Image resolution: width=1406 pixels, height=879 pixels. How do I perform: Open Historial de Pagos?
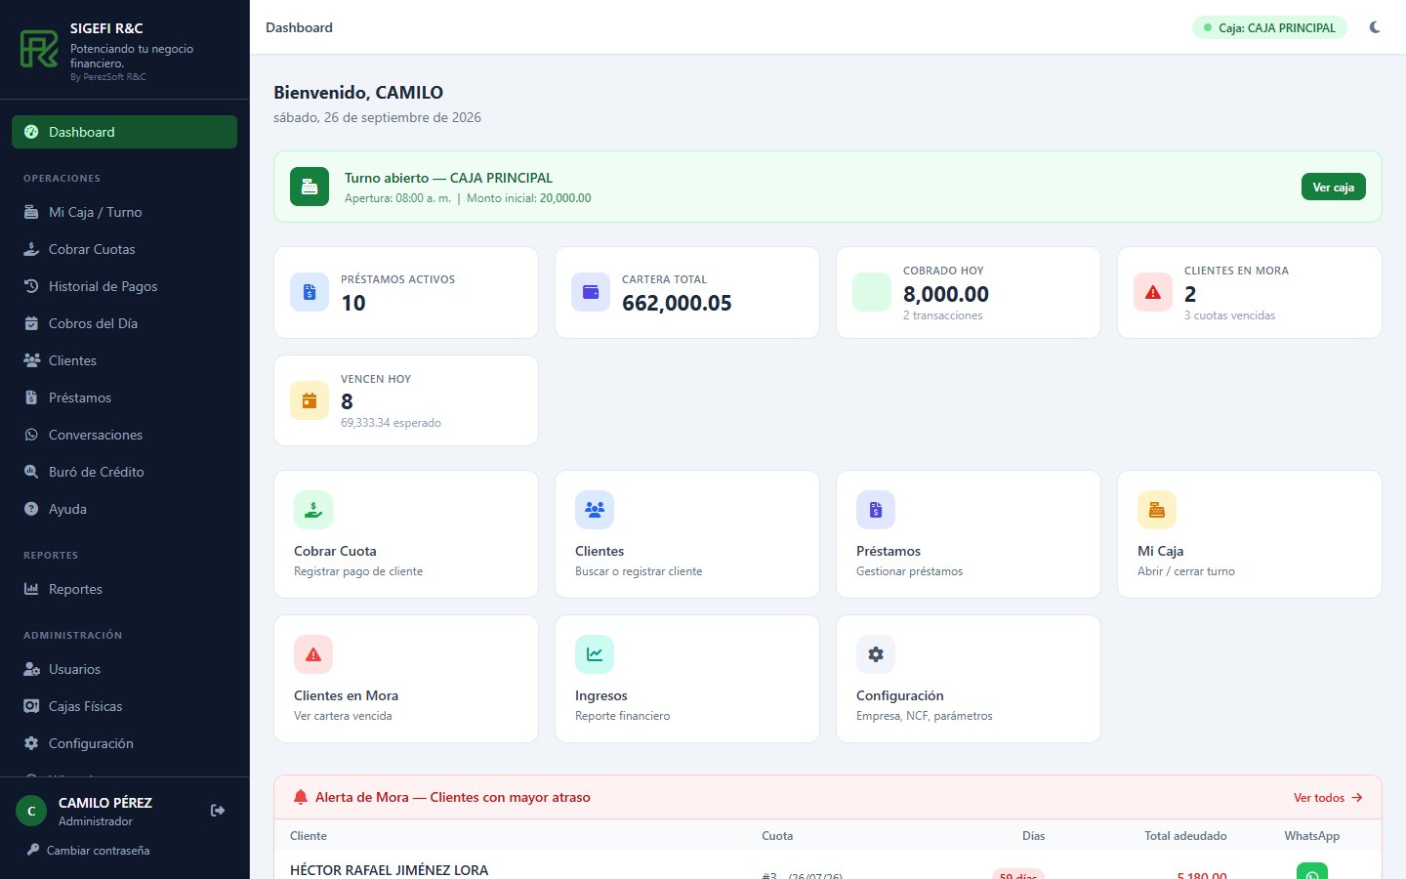click(124, 286)
